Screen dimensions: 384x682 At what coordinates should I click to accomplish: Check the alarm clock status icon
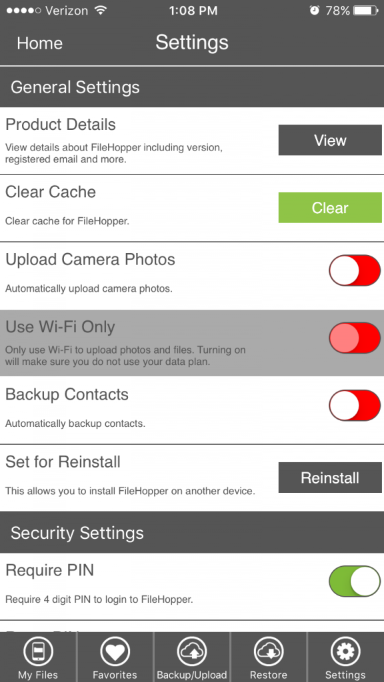[x=315, y=11]
